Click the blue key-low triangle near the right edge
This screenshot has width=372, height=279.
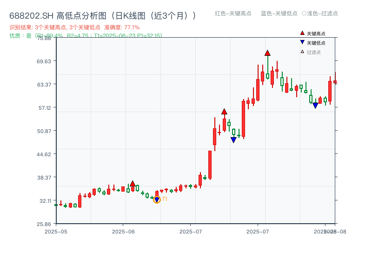315,105
